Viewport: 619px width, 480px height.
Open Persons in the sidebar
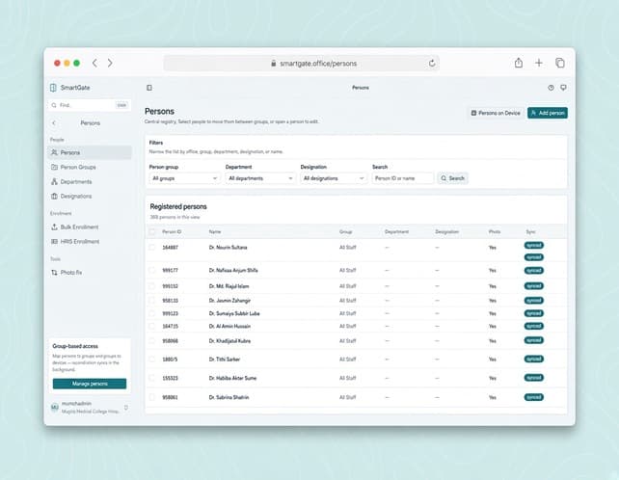tap(90, 152)
